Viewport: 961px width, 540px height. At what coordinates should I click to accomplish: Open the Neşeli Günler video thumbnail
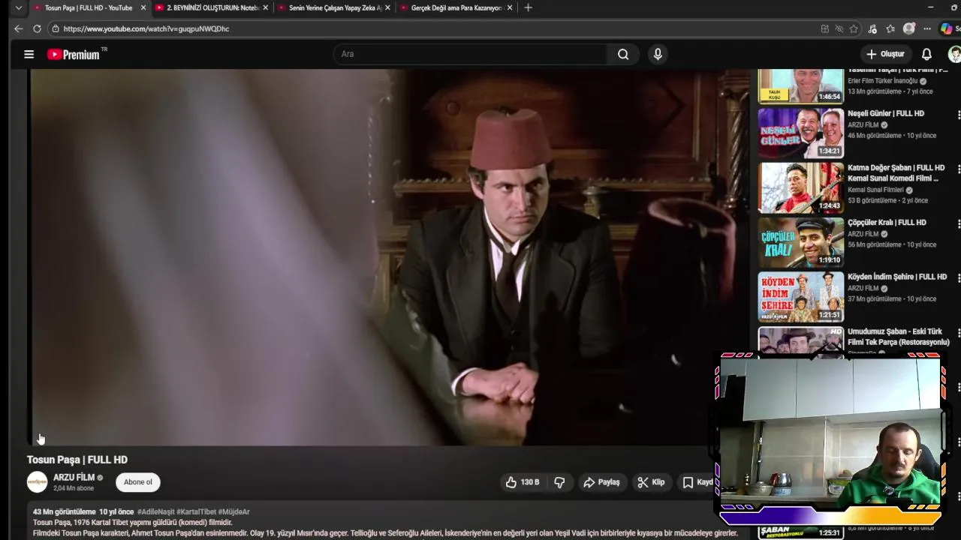tap(800, 133)
